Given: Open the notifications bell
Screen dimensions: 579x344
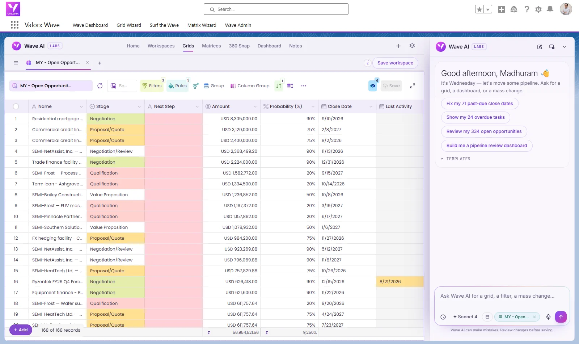Looking at the screenshot, I should tap(550, 9).
